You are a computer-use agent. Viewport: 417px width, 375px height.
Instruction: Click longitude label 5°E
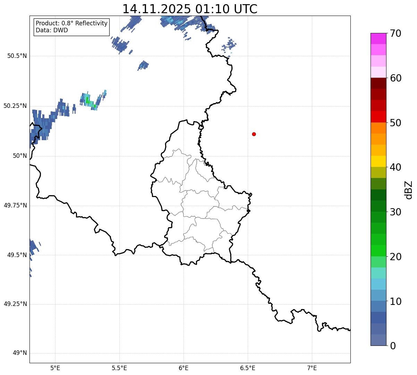[55, 368]
